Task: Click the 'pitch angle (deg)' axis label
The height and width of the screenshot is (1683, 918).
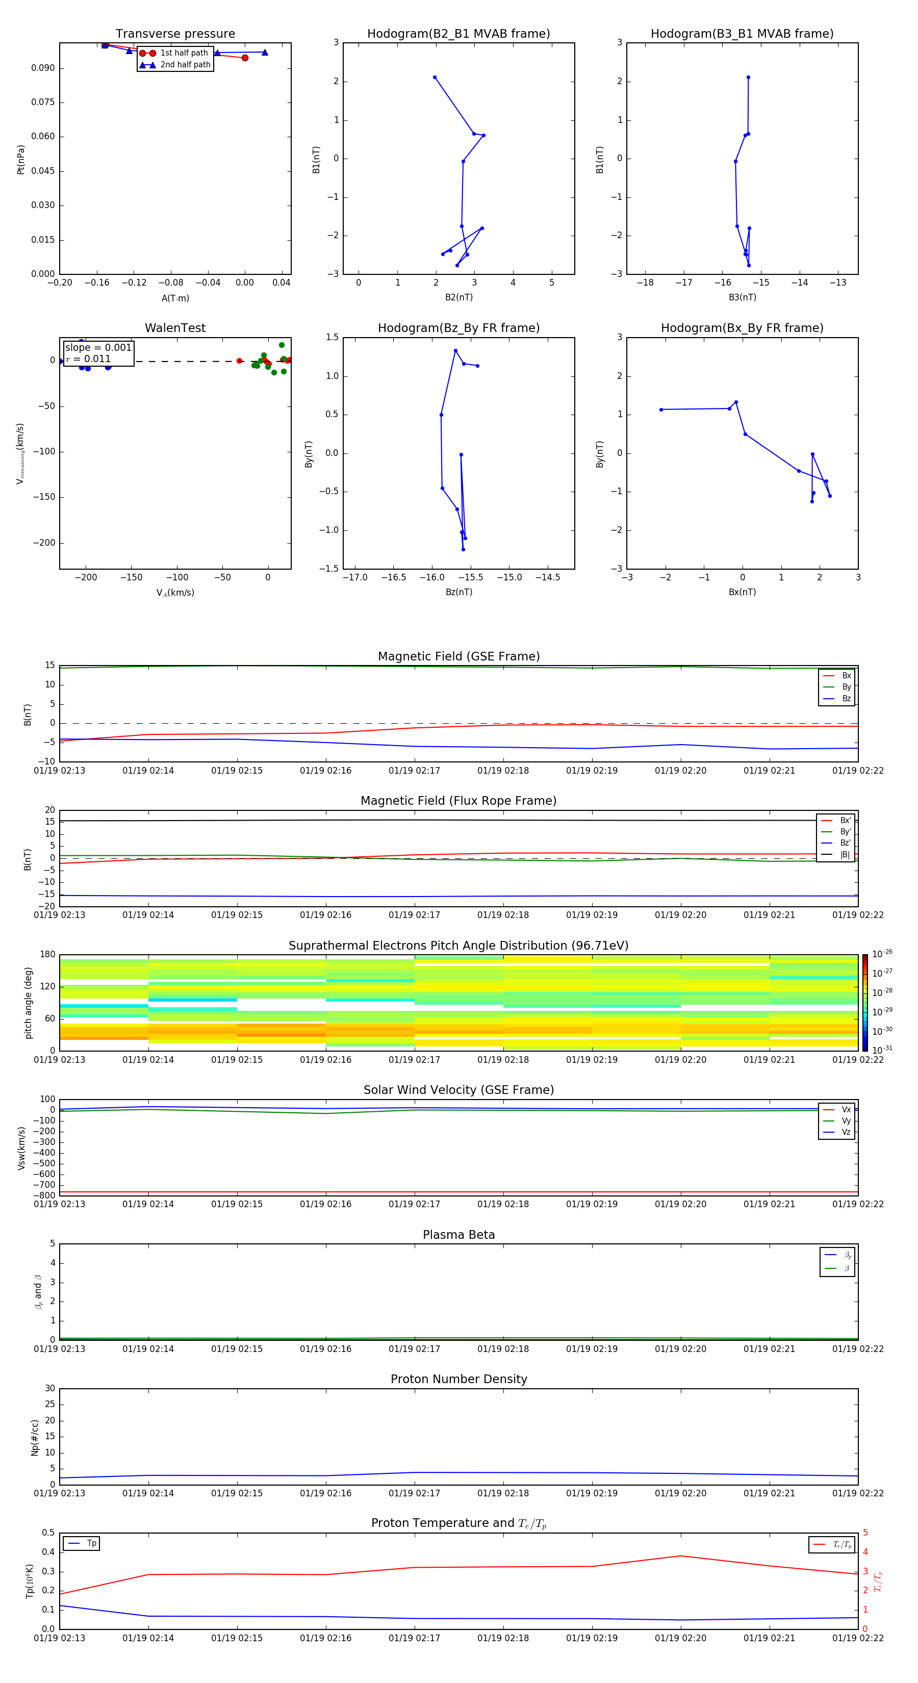Action: point(28,1003)
